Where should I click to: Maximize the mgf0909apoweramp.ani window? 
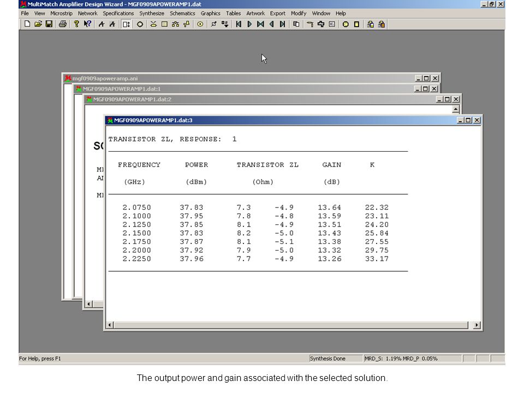pos(426,78)
